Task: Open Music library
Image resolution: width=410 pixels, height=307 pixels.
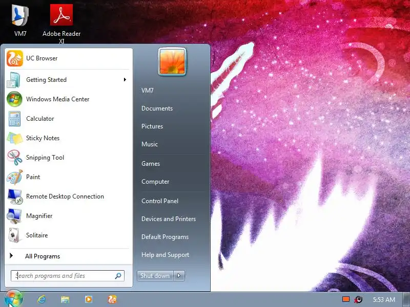Action: coord(150,144)
